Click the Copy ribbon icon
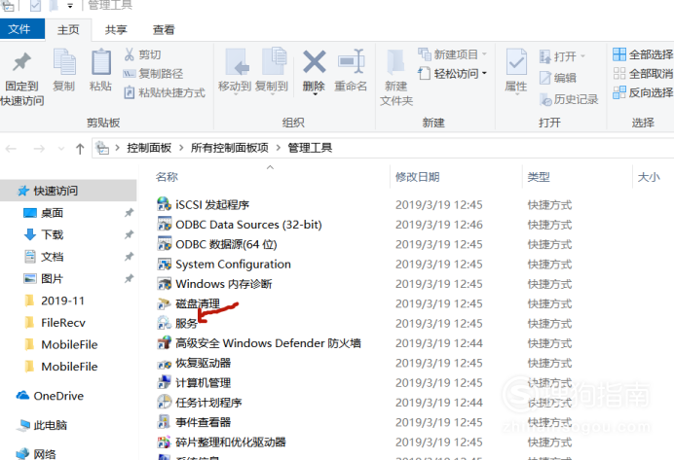This screenshot has width=674, height=460. point(64,63)
